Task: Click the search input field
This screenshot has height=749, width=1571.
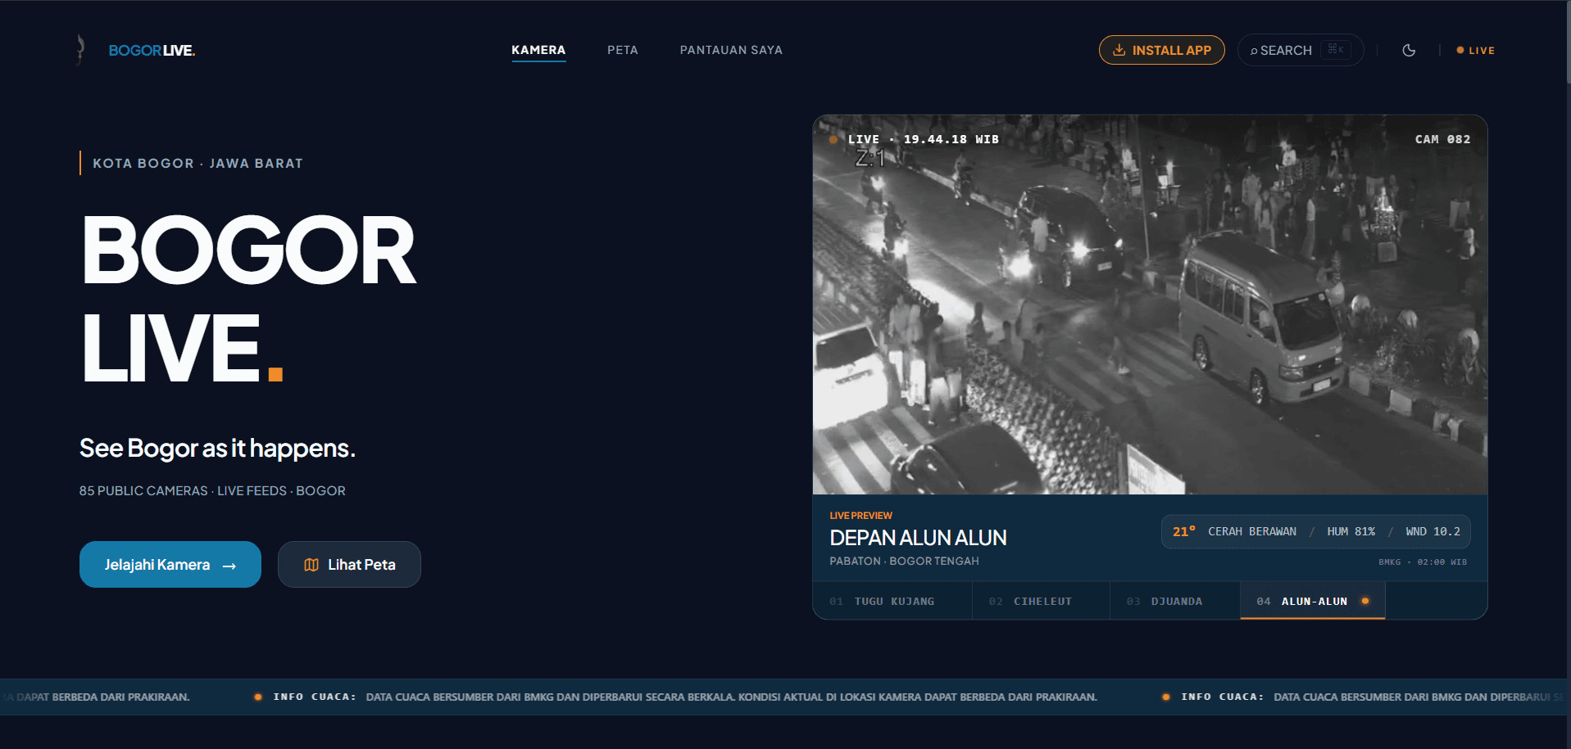Action: point(1301,50)
